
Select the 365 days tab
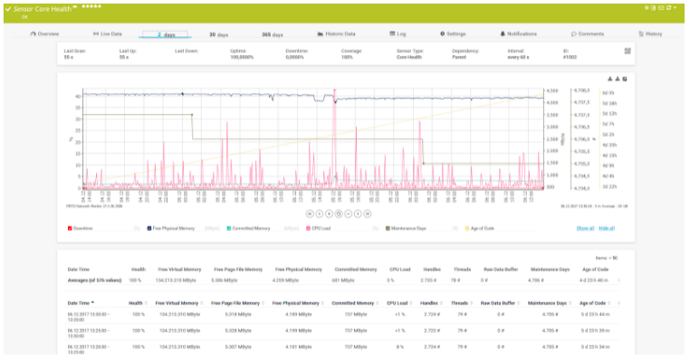point(273,34)
